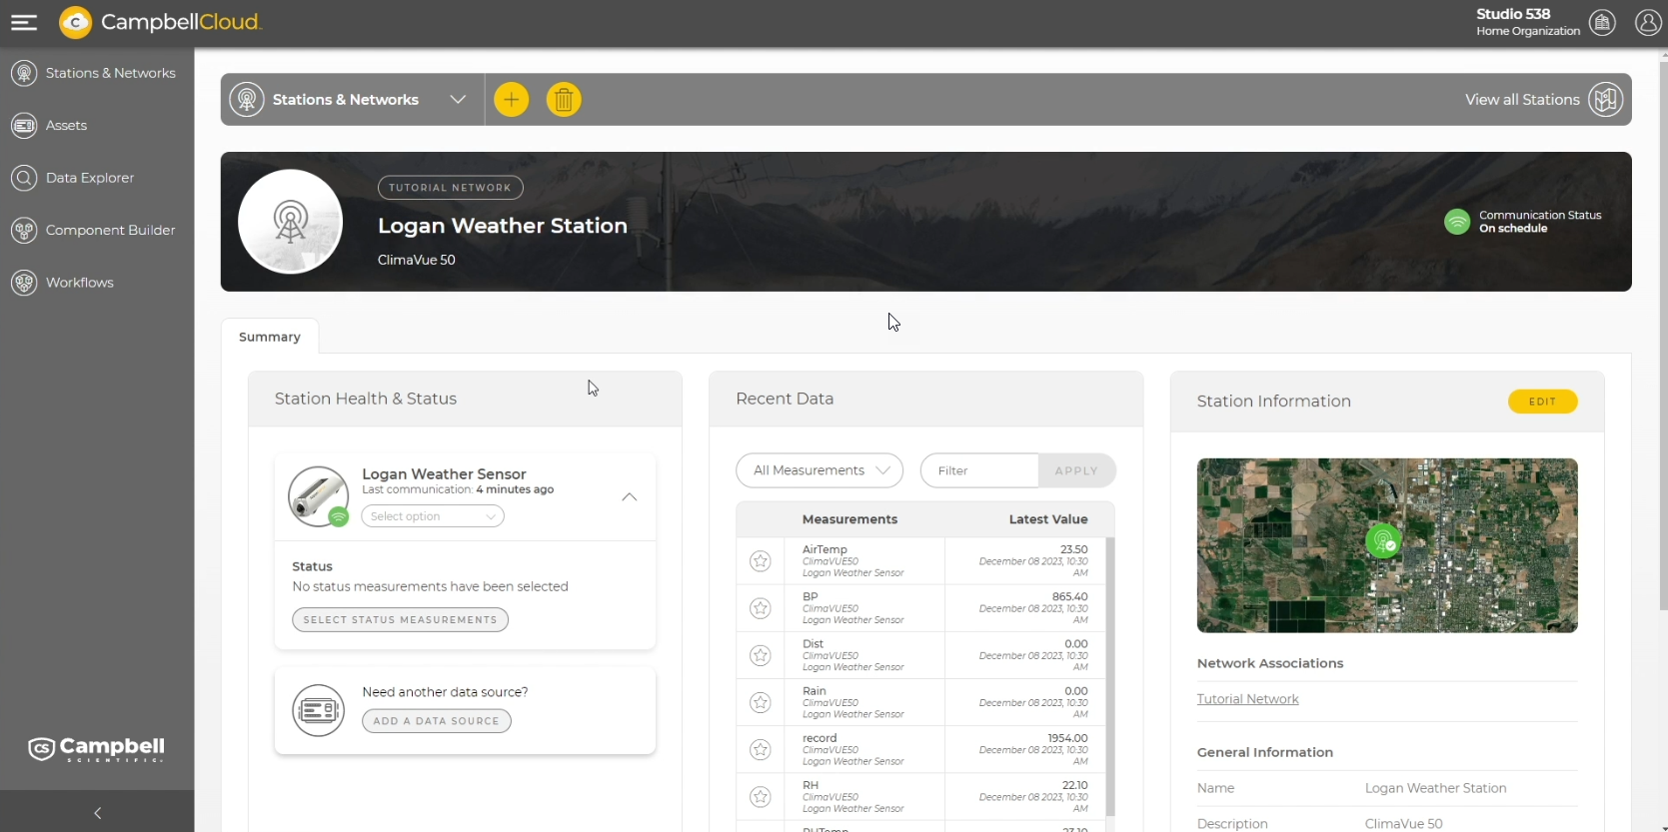This screenshot has height=832, width=1668.
Task: Click ADD A DATA SOURCE button
Action: [x=436, y=721]
